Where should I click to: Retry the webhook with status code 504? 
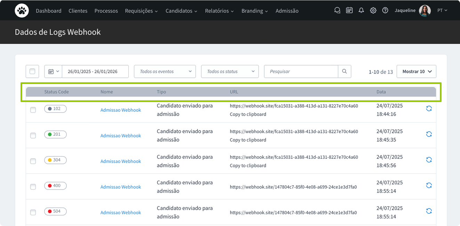(x=429, y=211)
